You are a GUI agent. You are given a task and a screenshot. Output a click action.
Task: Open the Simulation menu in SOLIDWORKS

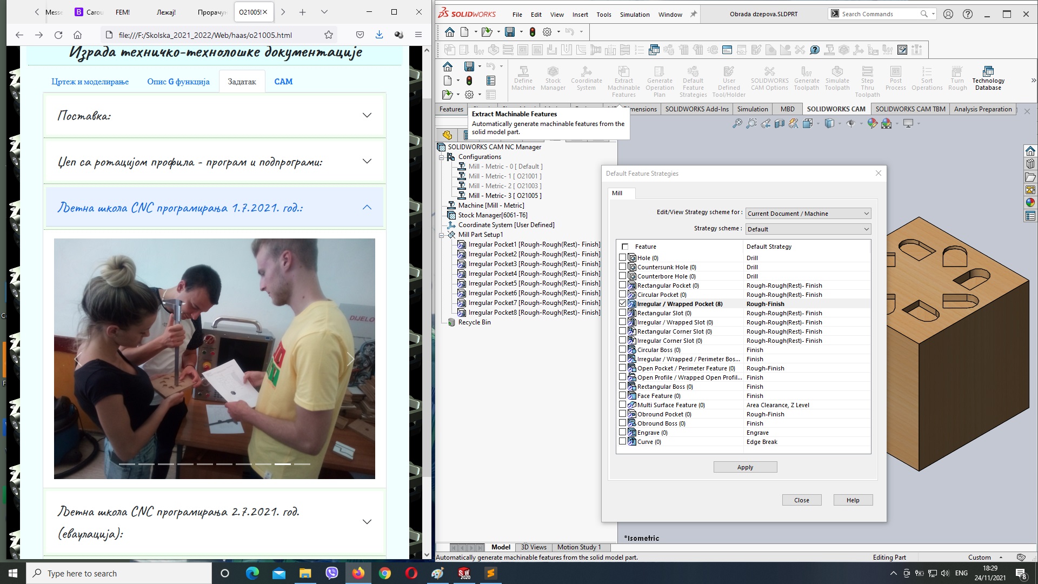click(635, 15)
